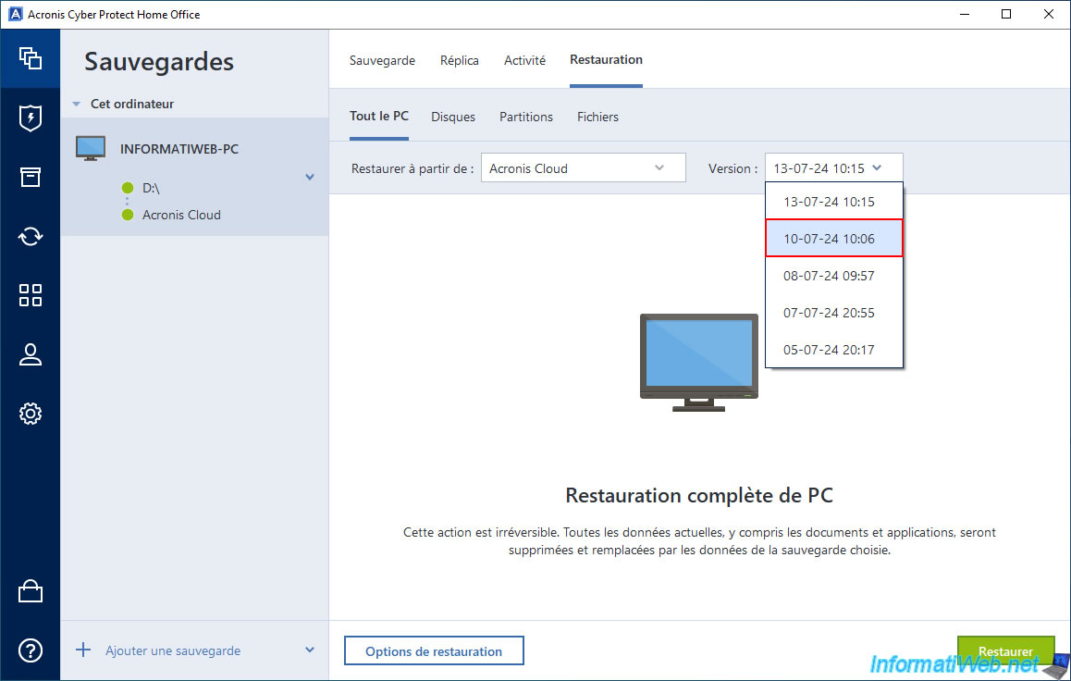
Task: Switch to the Sauvegarde tab
Action: point(382,60)
